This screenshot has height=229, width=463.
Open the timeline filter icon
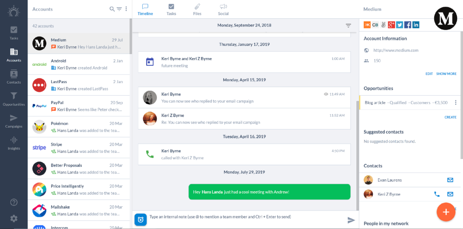(348, 26)
